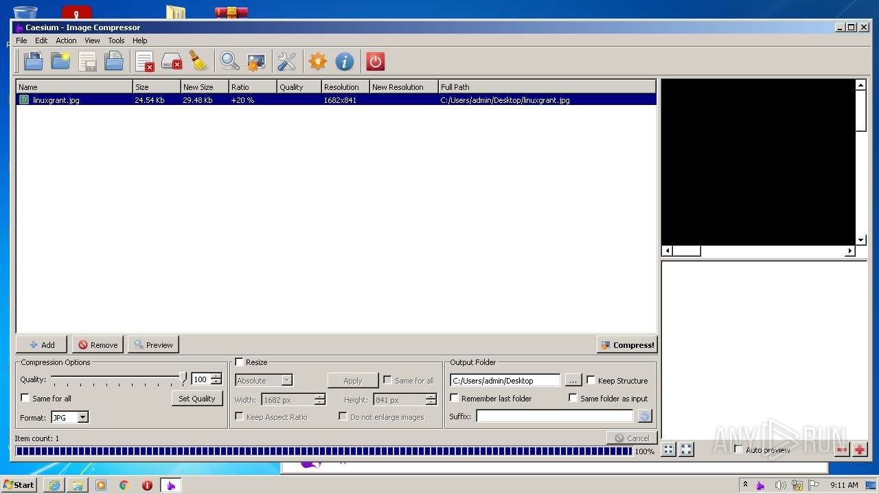Click the Set Quality button
The image size is (879, 494).
[197, 398]
